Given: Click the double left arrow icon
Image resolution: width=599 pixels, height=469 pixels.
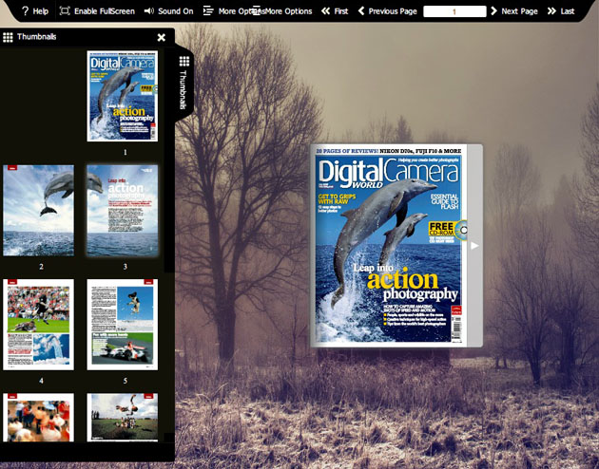Looking at the screenshot, I should click(x=325, y=11).
